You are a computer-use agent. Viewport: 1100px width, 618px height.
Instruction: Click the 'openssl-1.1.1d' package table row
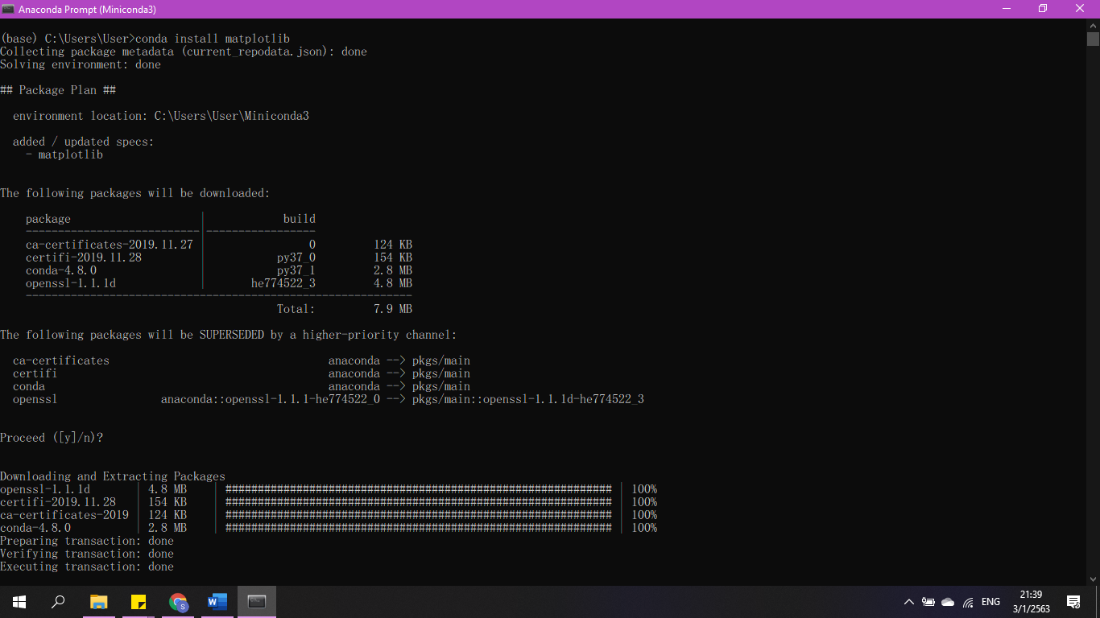[219, 283]
